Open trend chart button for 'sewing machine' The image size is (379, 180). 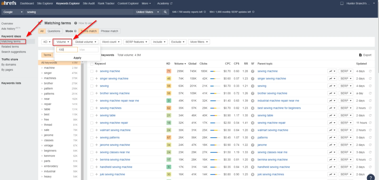pos(332,71)
